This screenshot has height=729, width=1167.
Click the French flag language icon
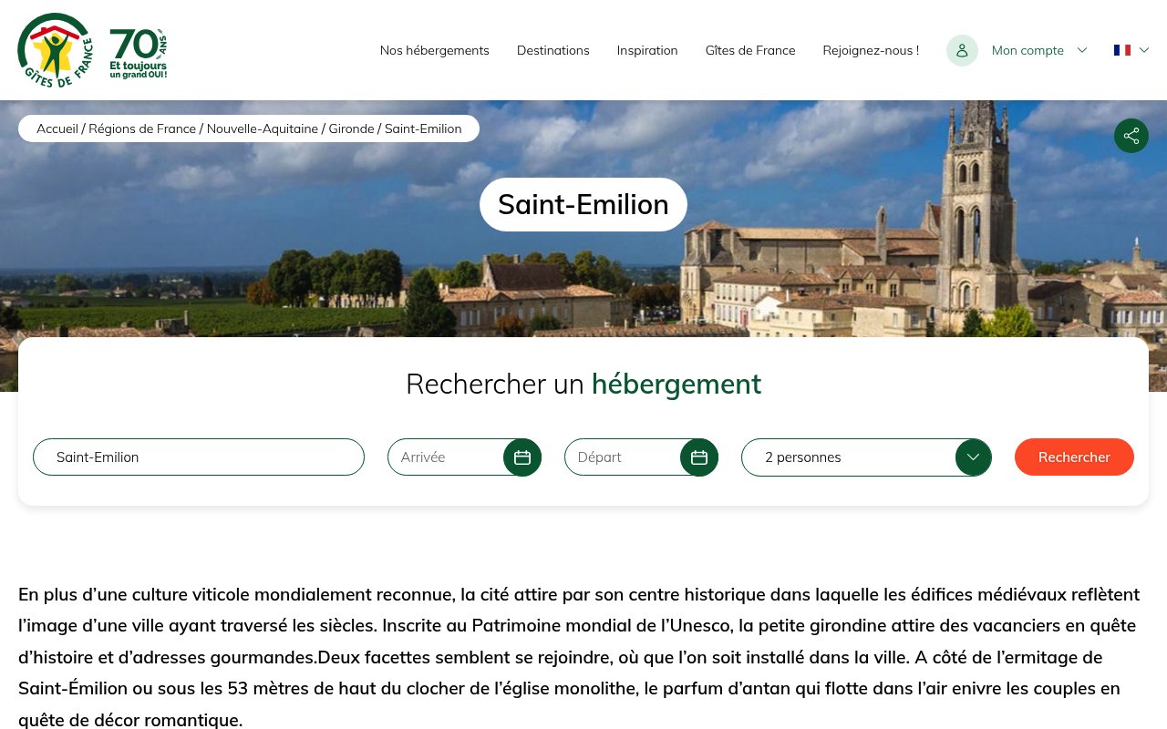(x=1122, y=50)
